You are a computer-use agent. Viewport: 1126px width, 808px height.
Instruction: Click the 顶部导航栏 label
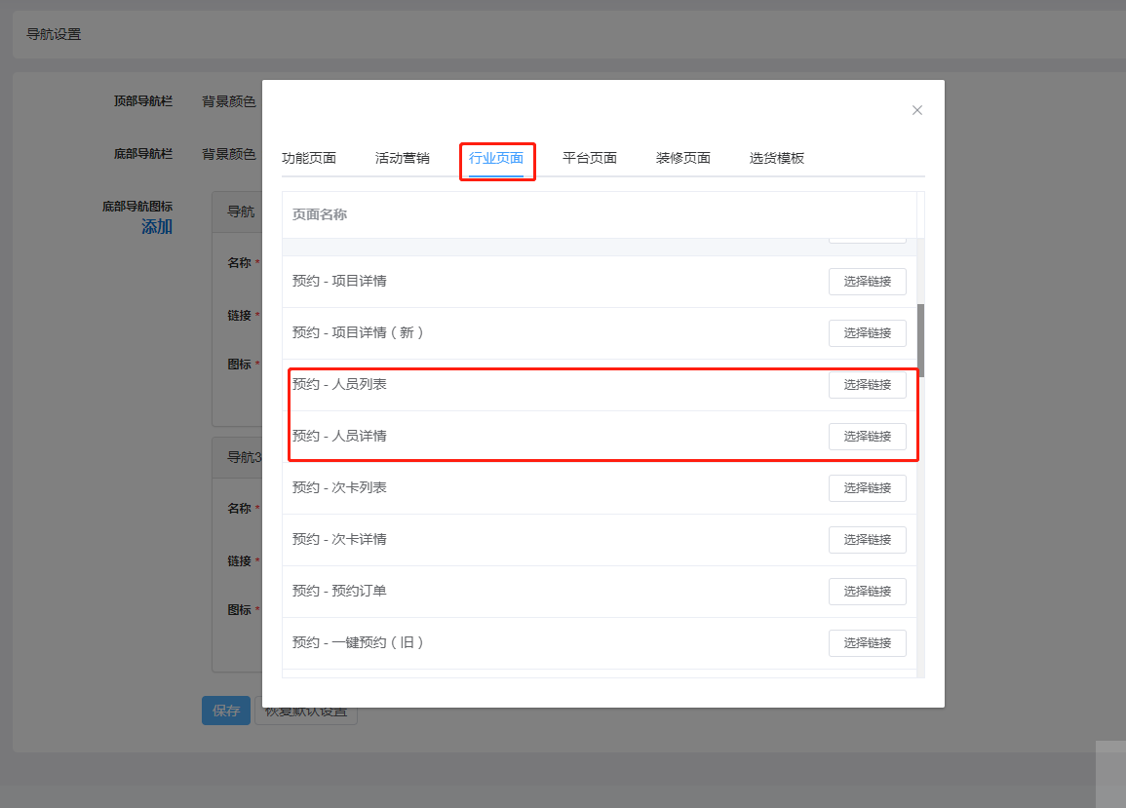tap(143, 101)
